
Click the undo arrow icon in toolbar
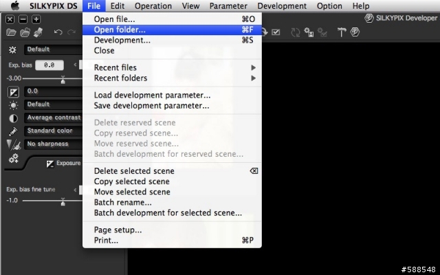58,32
